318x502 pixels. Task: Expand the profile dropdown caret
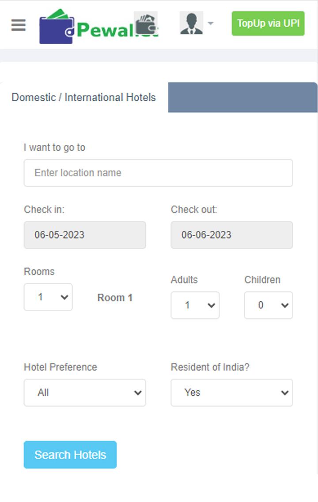click(211, 23)
